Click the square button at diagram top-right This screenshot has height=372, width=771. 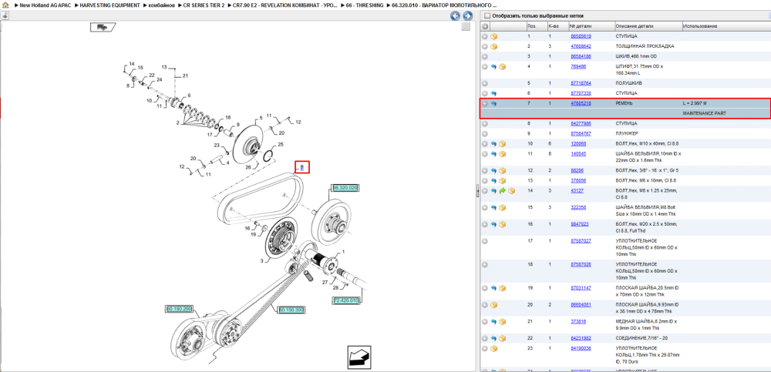tap(466, 27)
